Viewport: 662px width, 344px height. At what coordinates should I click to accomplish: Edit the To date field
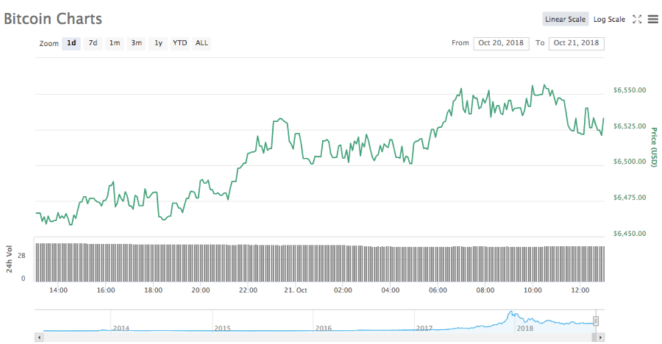[x=576, y=43]
